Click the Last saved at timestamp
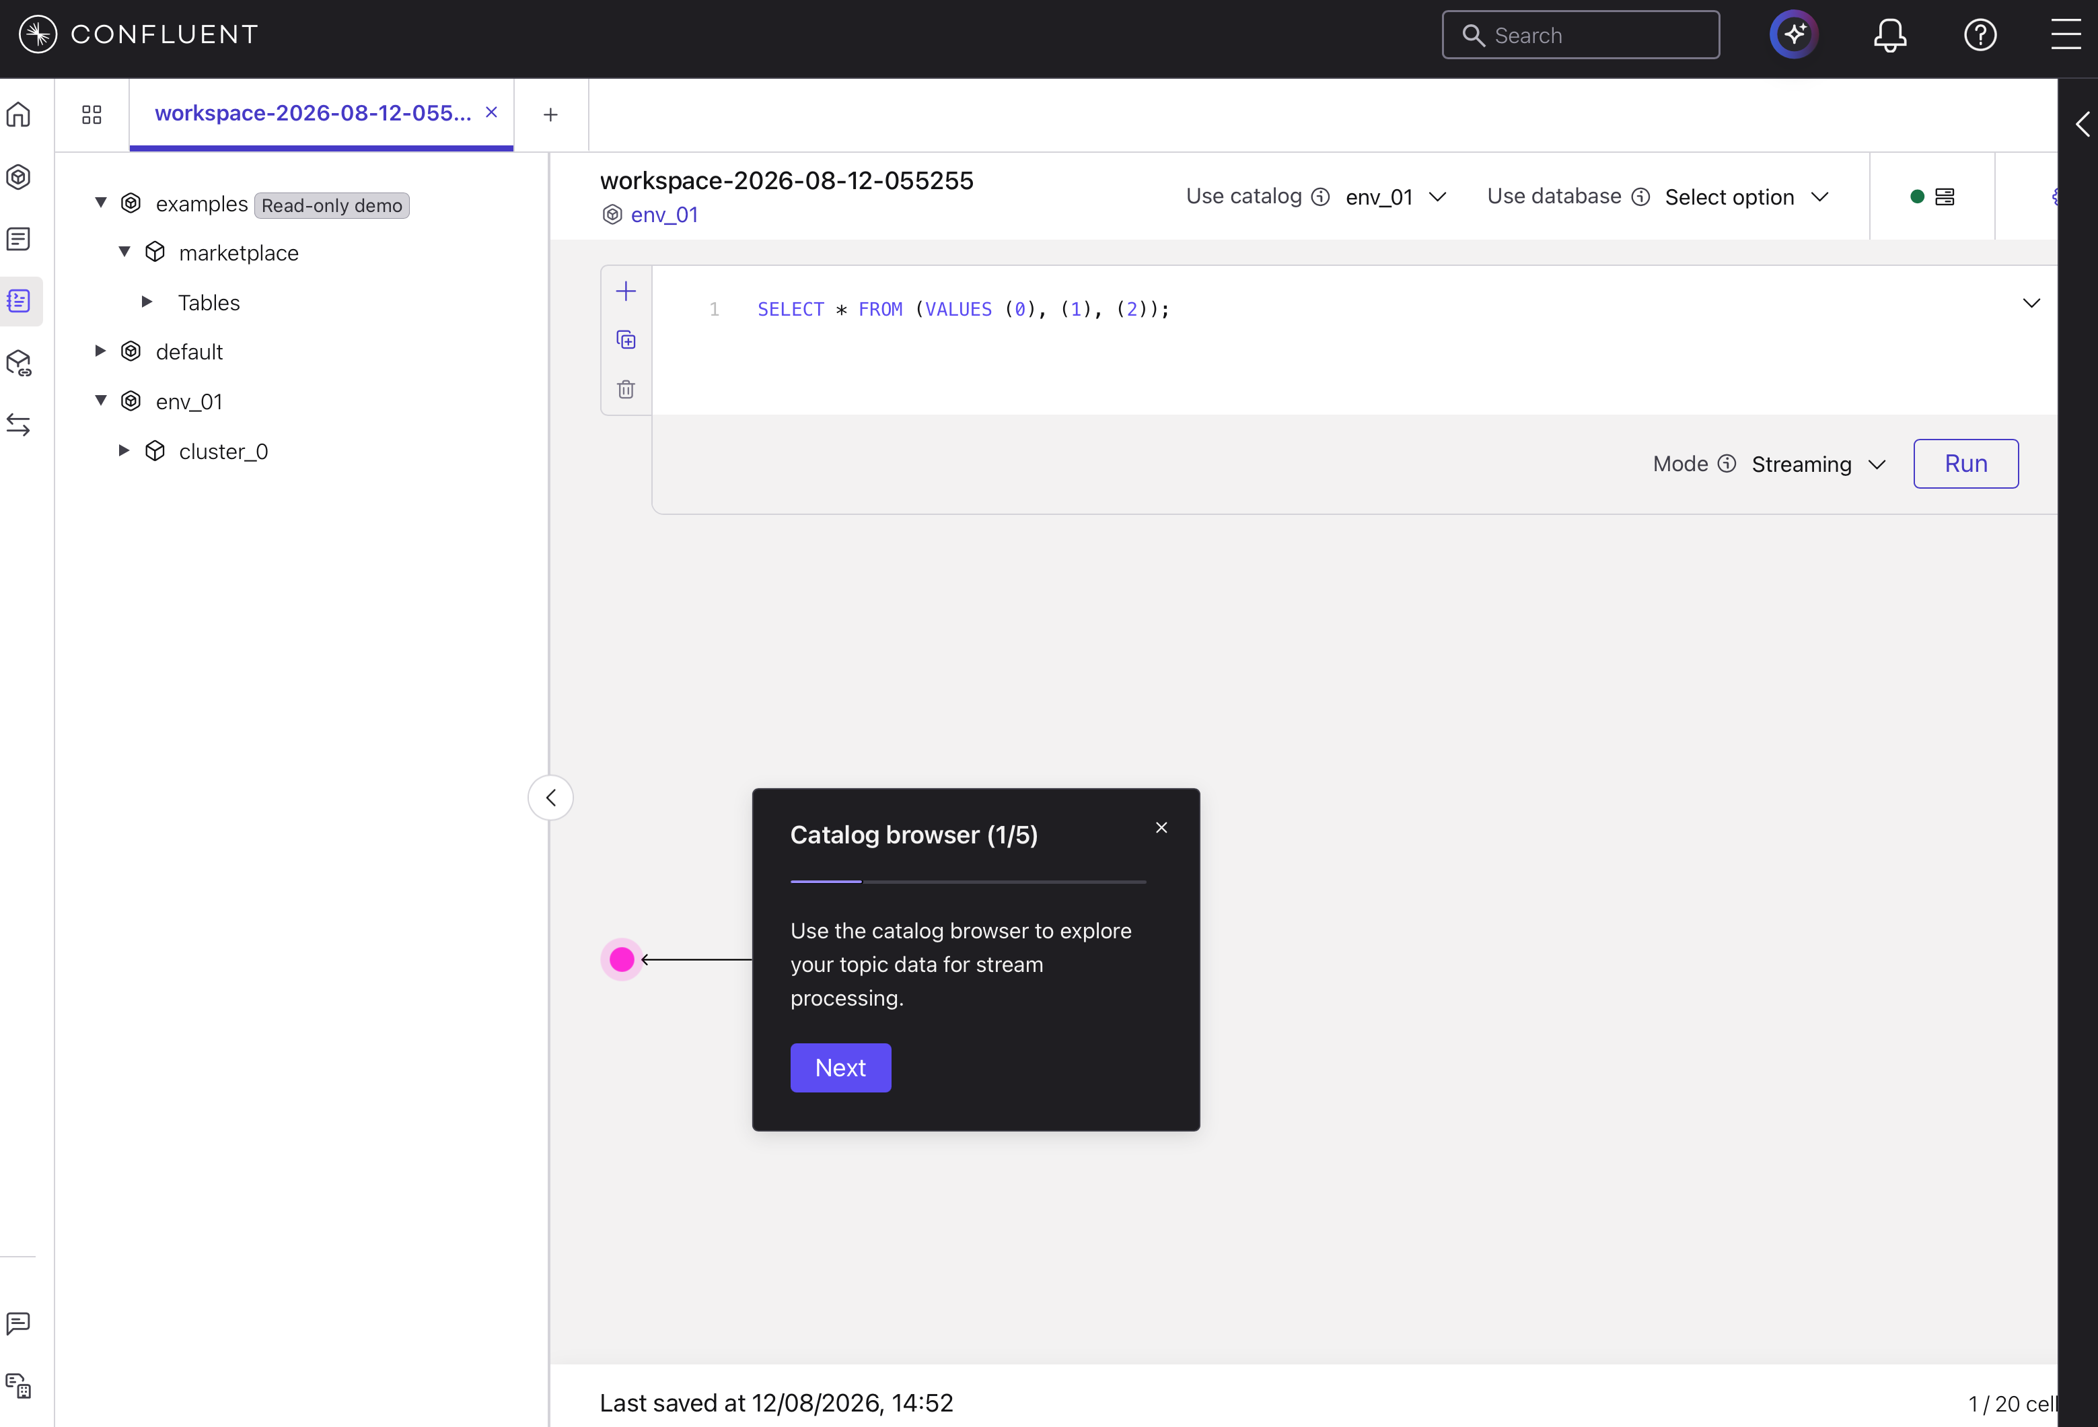The width and height of the screenshot is (2098, 1427). (x=776, y=1403)
